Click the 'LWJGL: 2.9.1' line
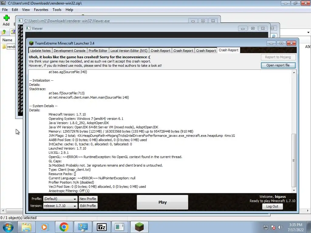Screen dimensions: 311x233 click(x=59, y=153)
